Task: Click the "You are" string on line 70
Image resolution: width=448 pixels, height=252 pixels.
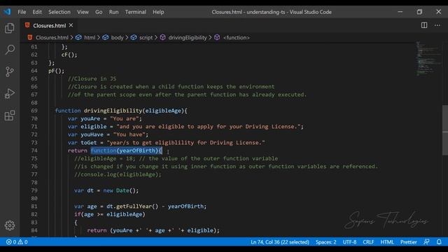Action: [x=126, y=118]
